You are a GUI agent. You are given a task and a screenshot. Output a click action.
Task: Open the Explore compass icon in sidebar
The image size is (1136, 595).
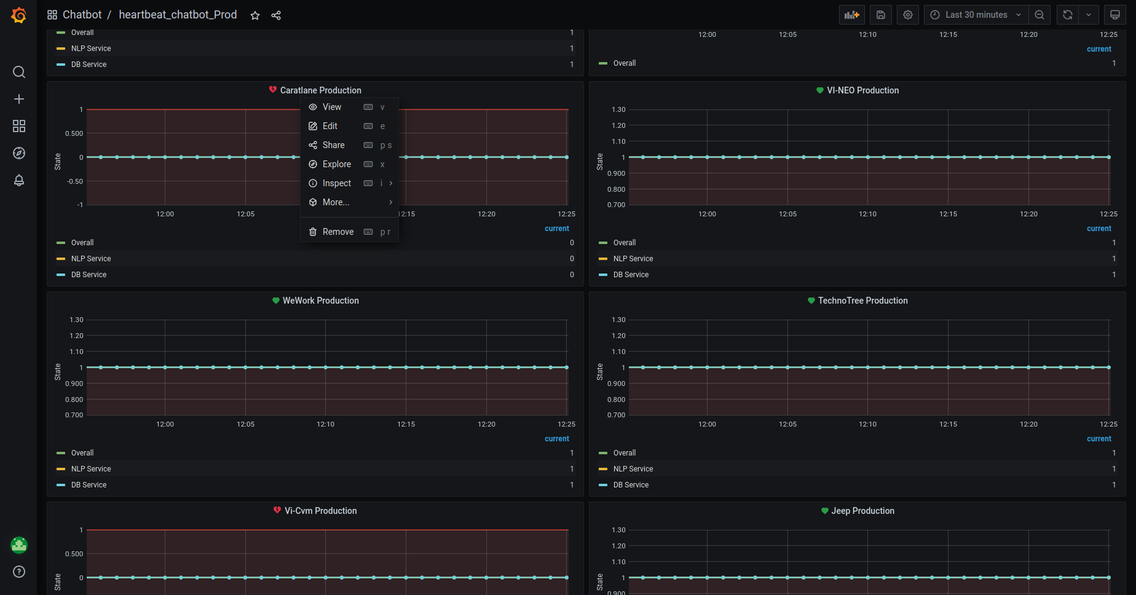[19, 154]
